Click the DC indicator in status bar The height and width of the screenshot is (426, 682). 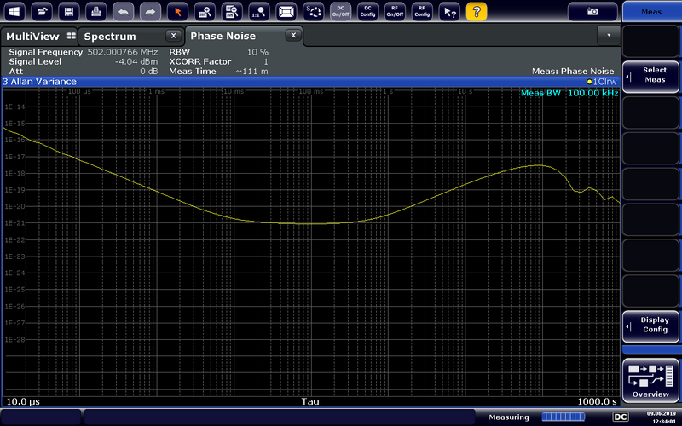pos(621,417)
